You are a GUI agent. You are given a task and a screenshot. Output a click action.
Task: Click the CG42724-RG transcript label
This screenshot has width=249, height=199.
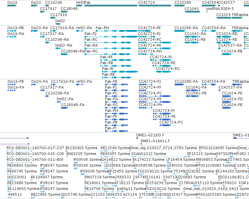pyautogui.click(x=168, y=69)
